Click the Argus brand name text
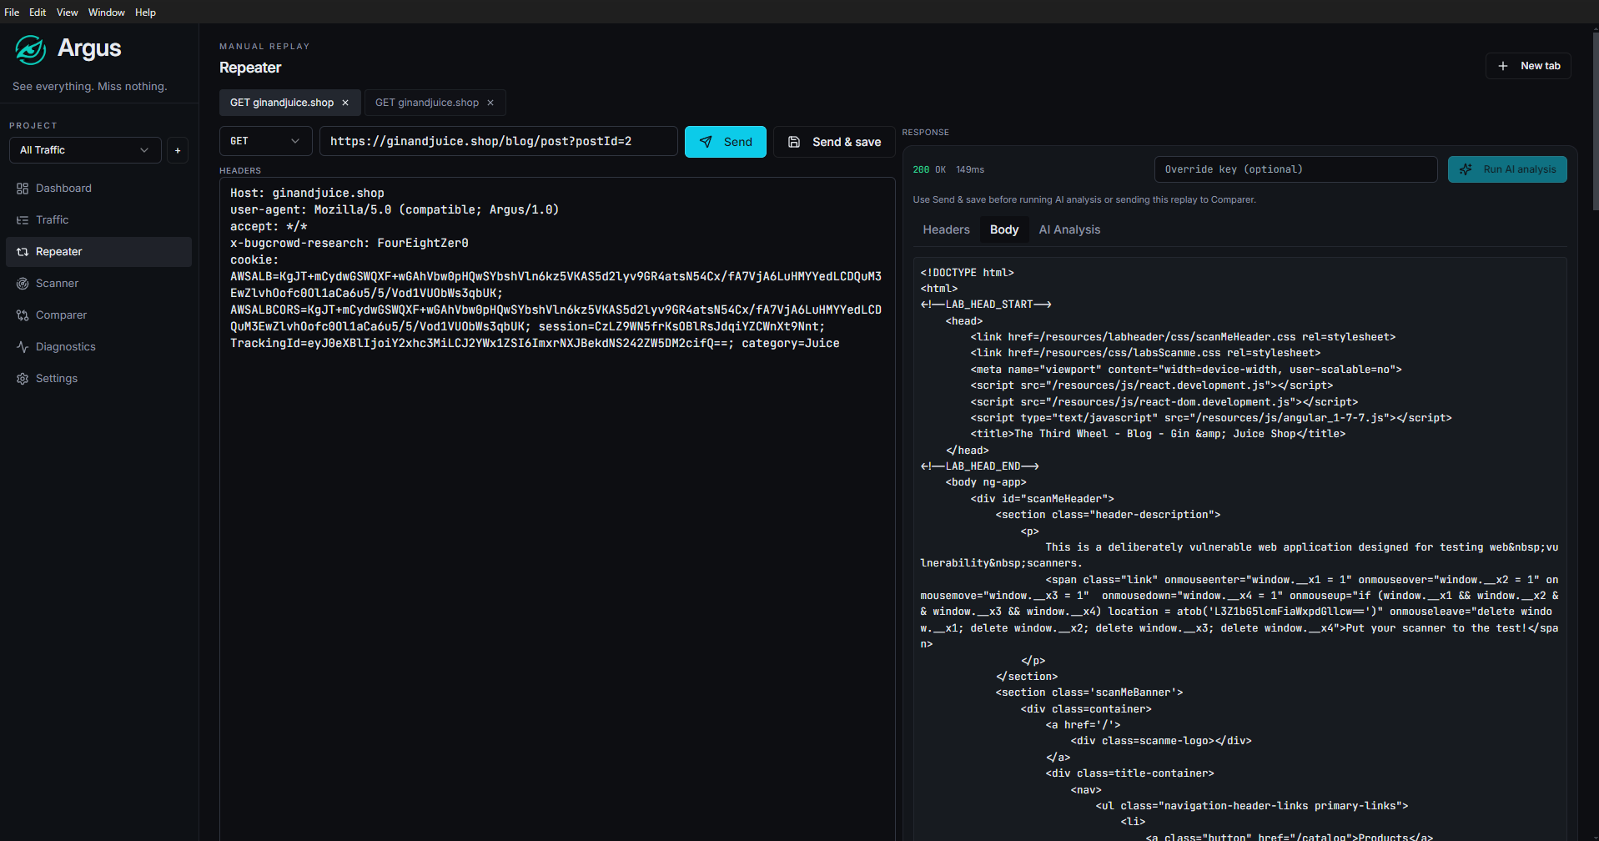This screenshot has width=1599, height=841. (89, 48)
